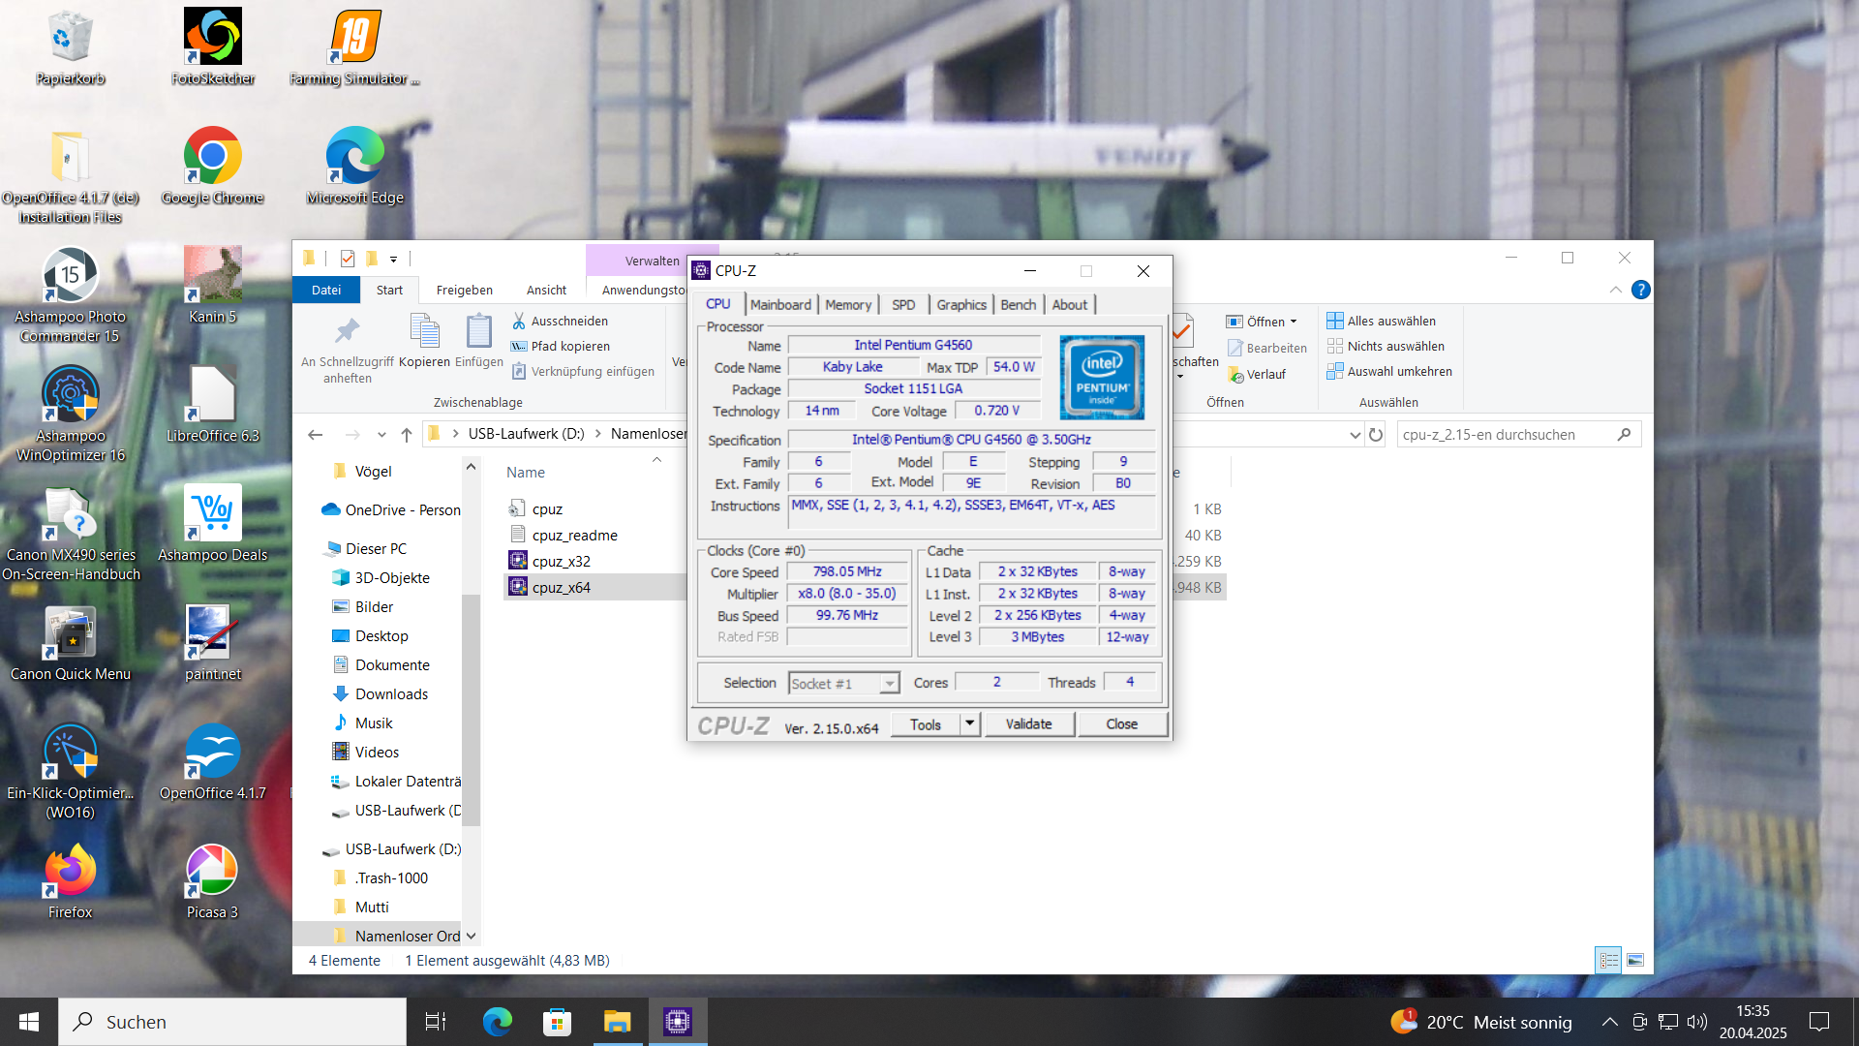
Task: Expand the Öffnen dropdown in ribbon
Action: [x=1293, y=322]
